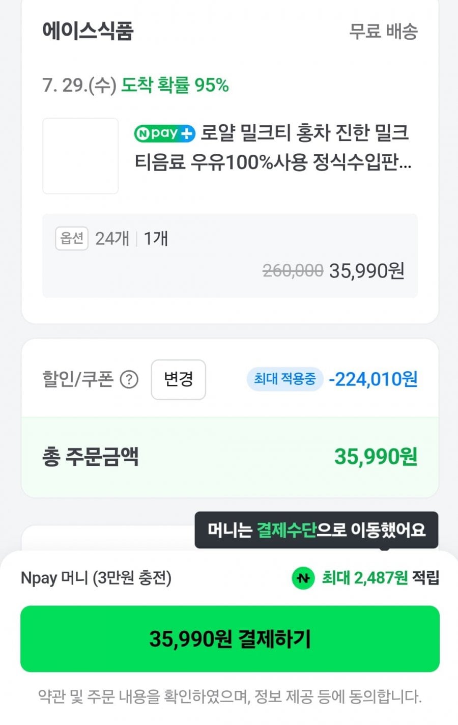
Task: Tap the Npay plus badge icon
Action: pos(165,133)
